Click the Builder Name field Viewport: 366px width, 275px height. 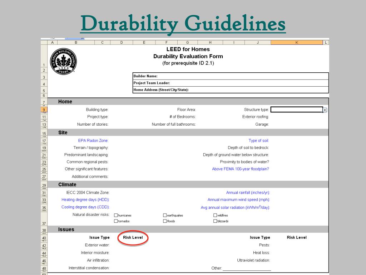231,76
